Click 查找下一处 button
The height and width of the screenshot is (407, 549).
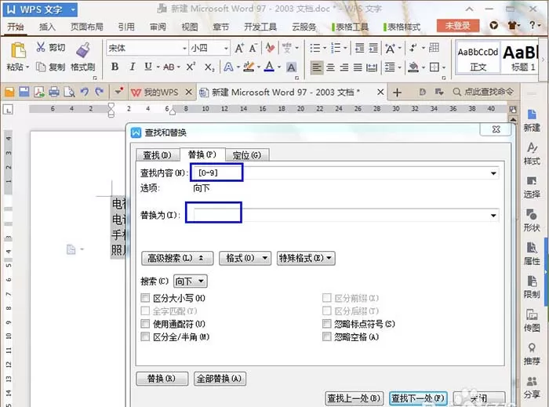coord(418,398)
